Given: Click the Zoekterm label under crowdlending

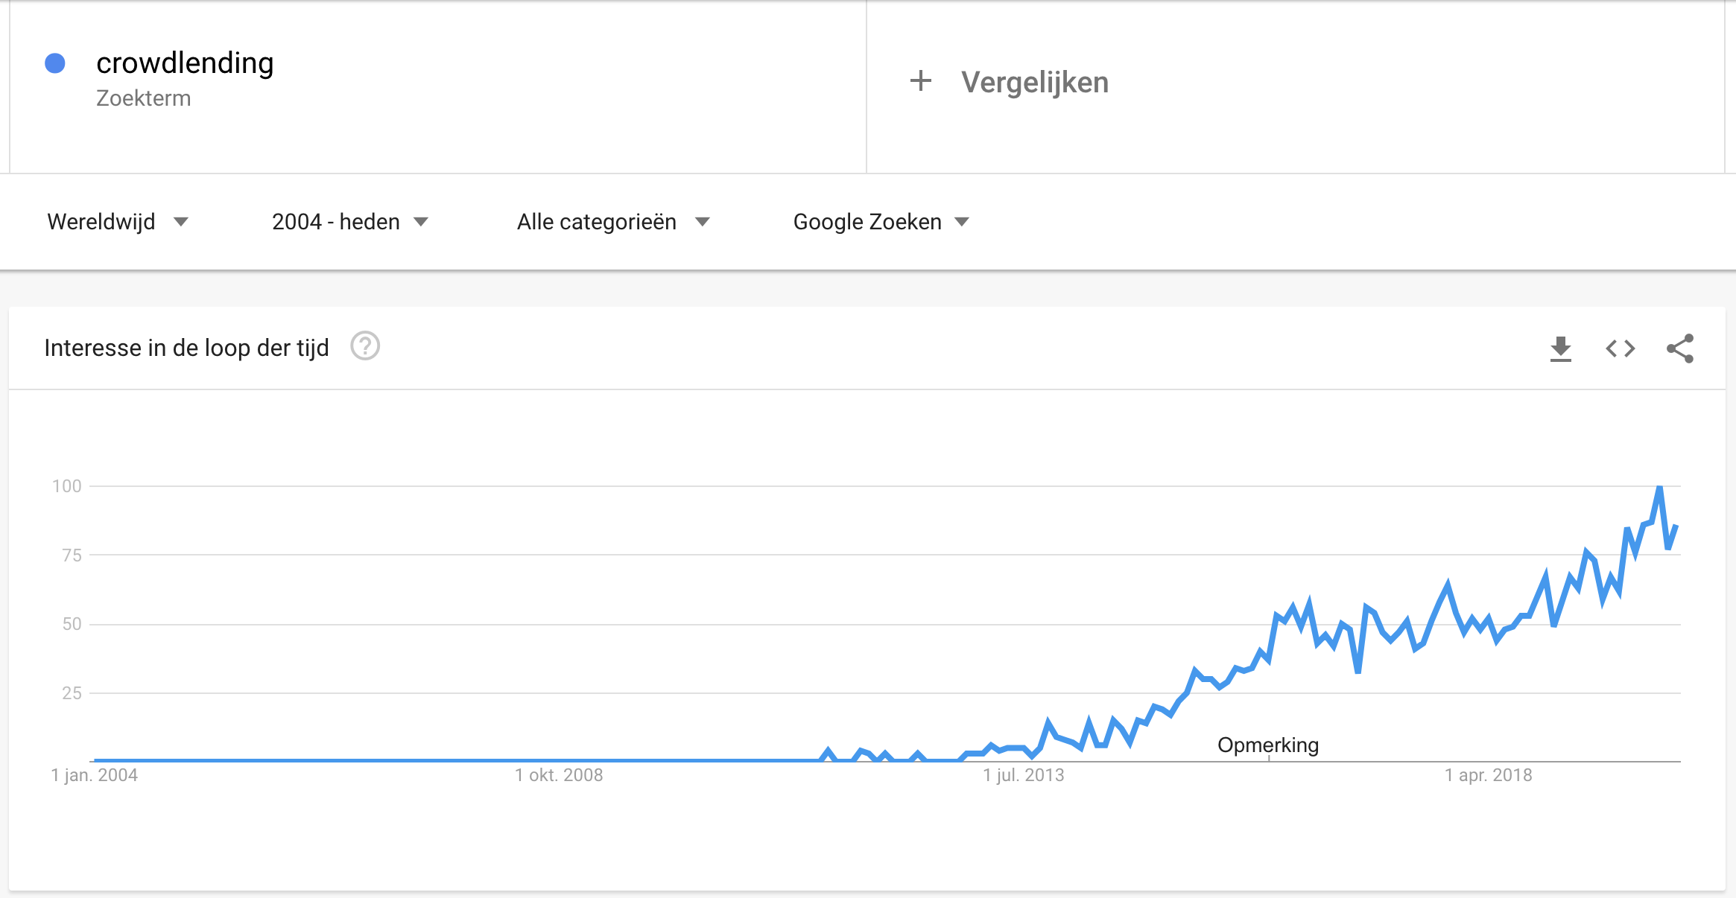Looking at the screenshot, I should point(144,98).
